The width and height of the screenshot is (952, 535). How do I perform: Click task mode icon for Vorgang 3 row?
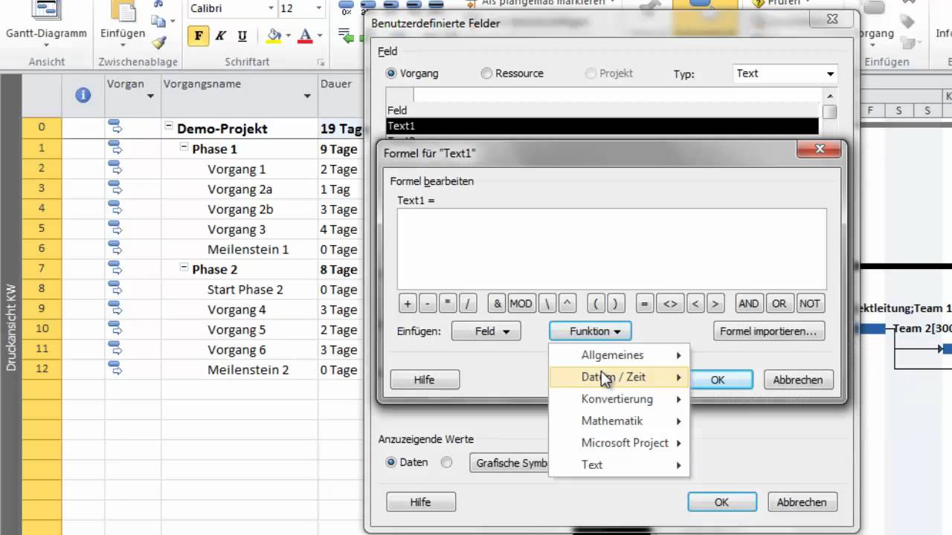(115, 229)
